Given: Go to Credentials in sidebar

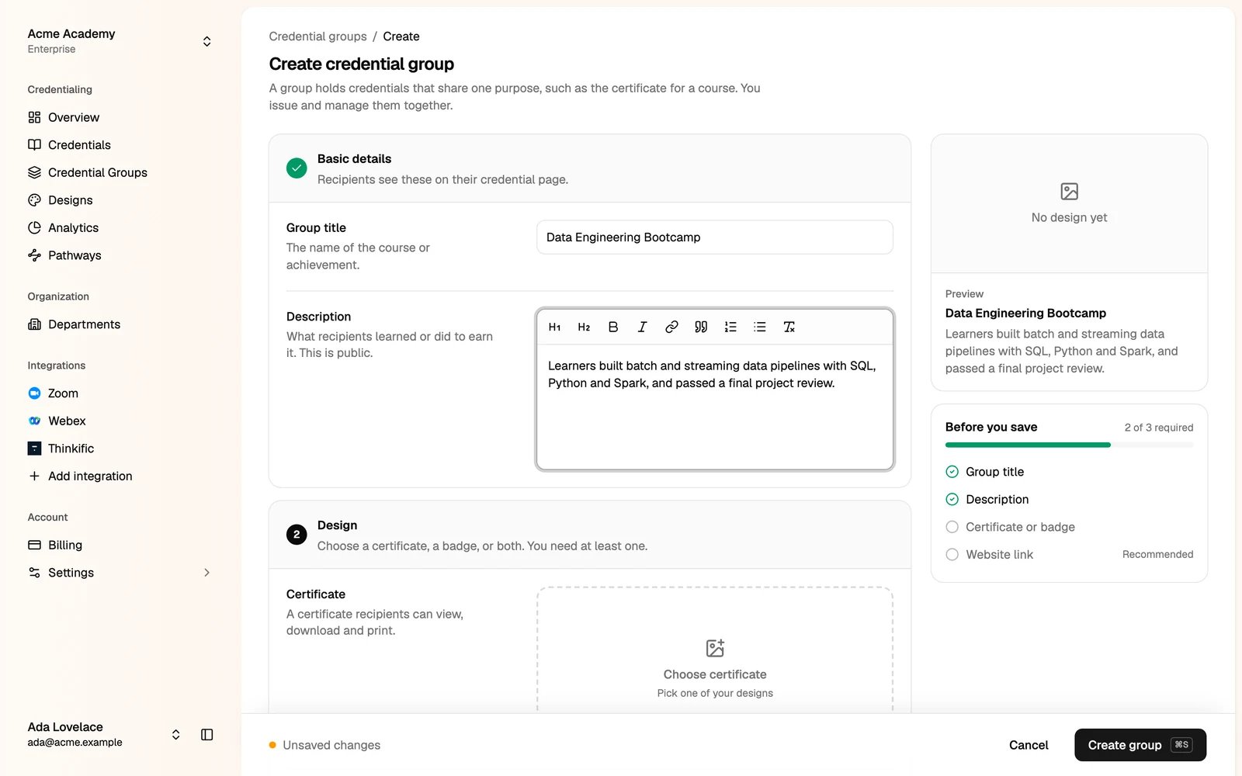Looking at the screenshot, I should click(120, 145).
